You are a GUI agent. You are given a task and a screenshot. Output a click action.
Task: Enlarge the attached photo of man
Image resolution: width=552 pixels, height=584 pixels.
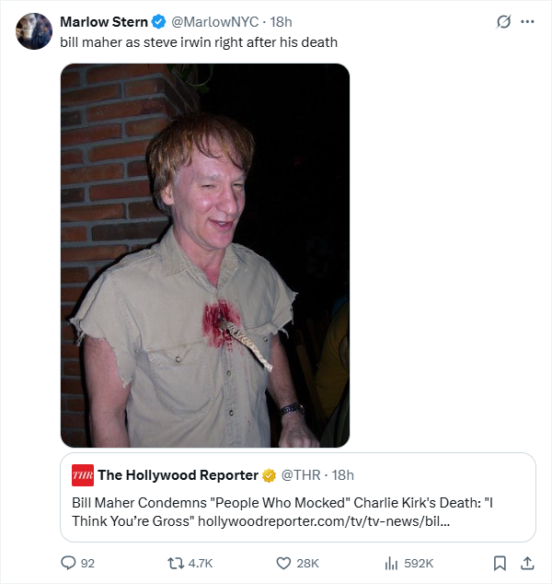click(205, 255)
